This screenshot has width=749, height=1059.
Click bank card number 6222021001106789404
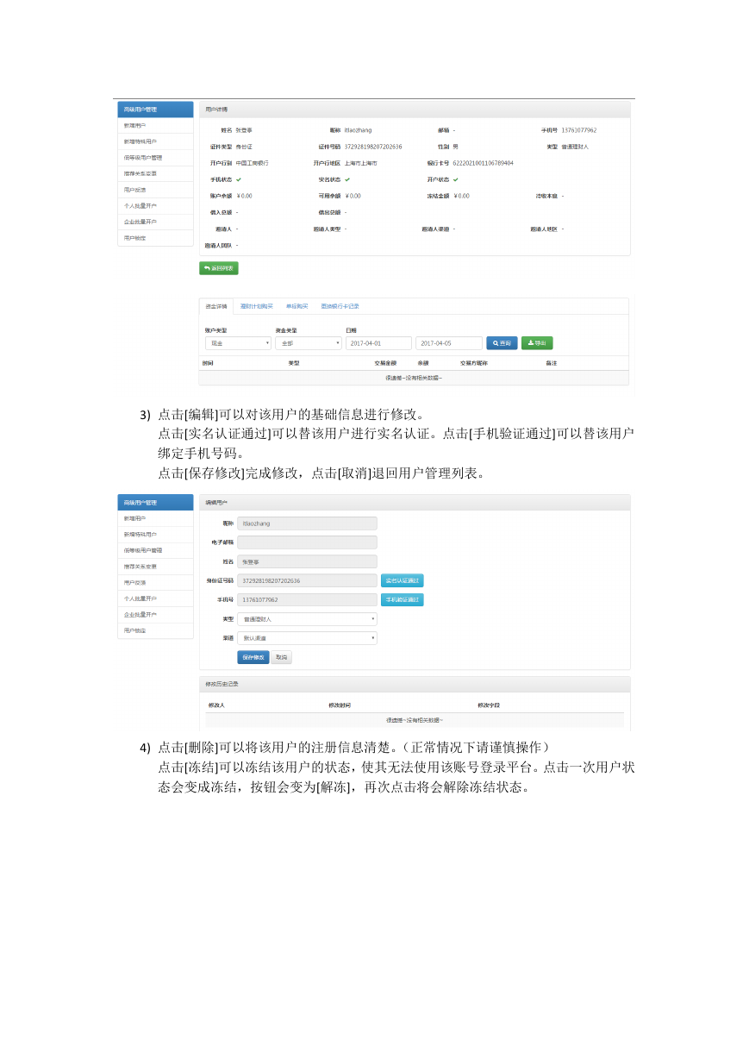484,163
